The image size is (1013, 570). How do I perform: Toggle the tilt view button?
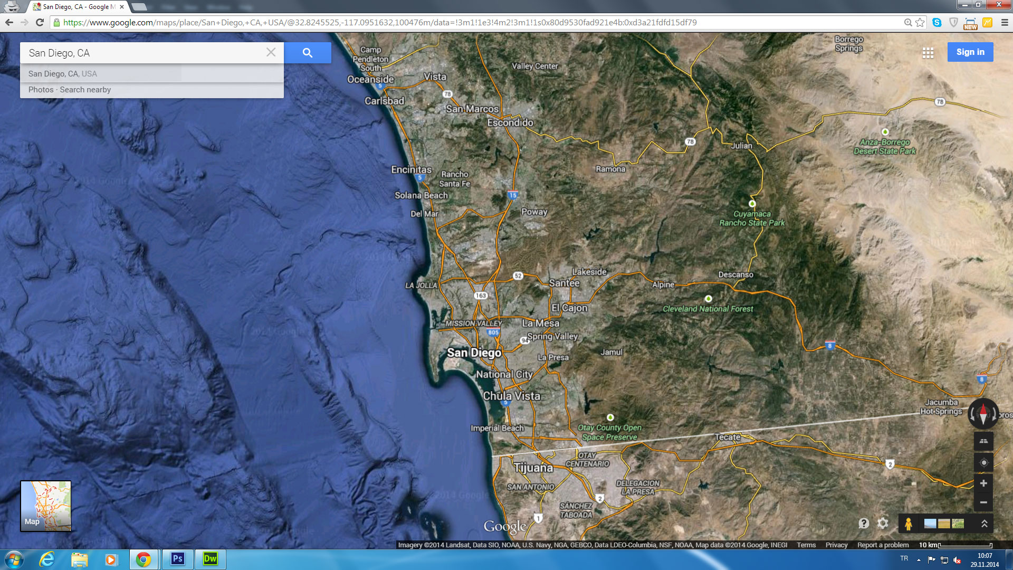point(983,441)
